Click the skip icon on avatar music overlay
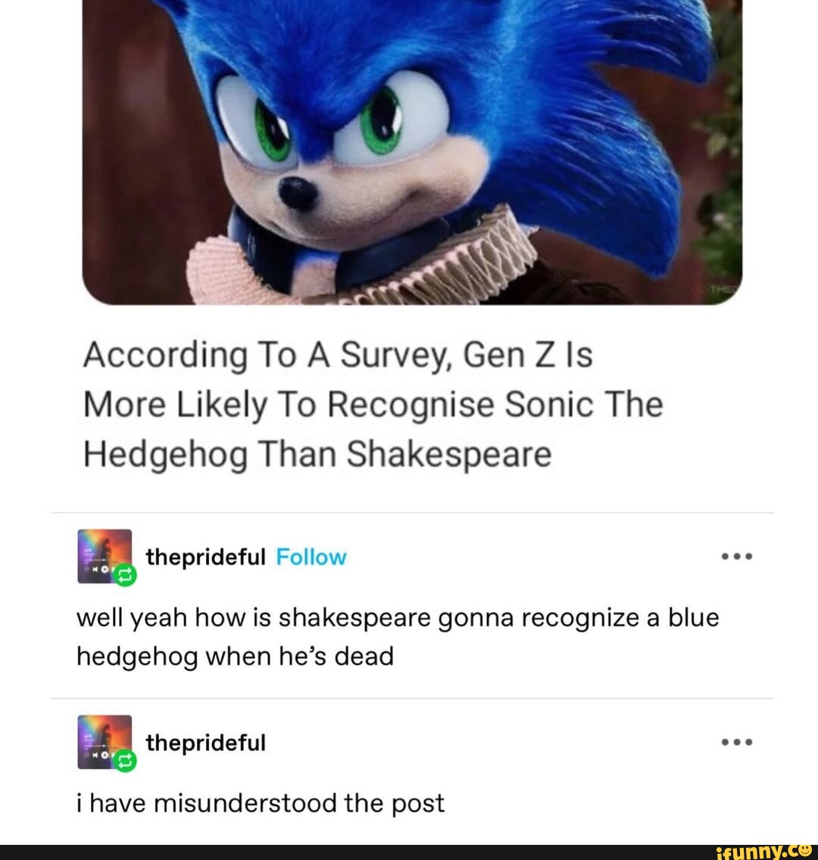Image resolution: width=818 pixels, height=860 pixels. click(x=94, y=569)
